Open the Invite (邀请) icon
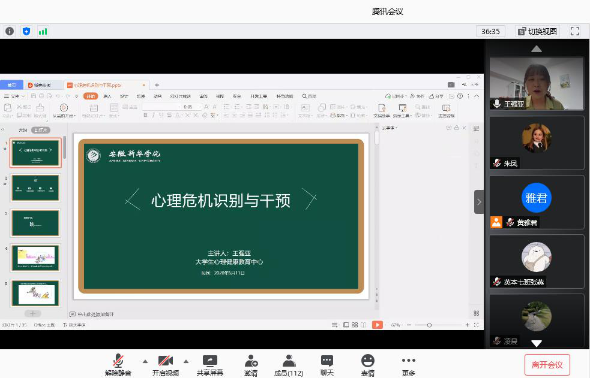 [x=251, y=364]
